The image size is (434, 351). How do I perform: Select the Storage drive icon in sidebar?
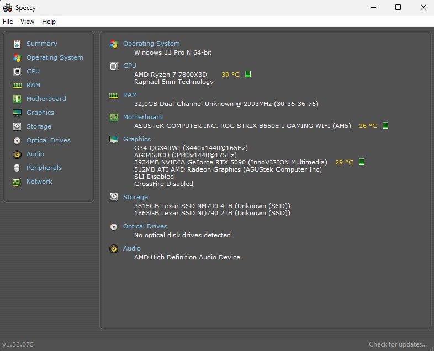point(17,126)
